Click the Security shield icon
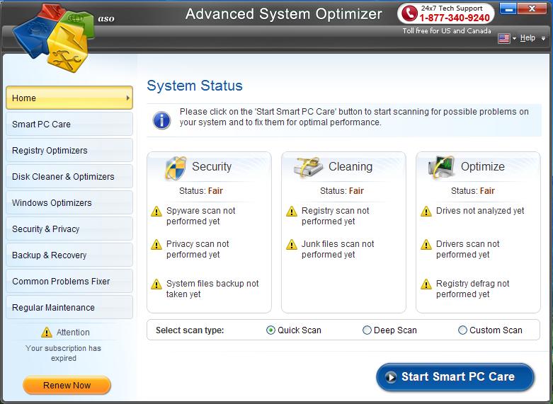 [176, 168]
